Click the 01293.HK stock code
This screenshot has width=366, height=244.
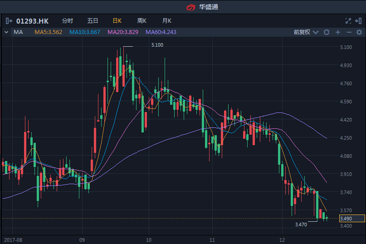[x=32, y=21]
